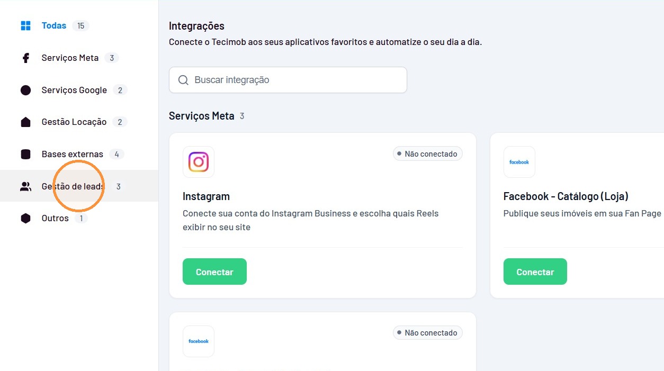Focus the Buscar integração search field
The height and width of the screenshot is (371, 664).
click(x=288, y=80)
